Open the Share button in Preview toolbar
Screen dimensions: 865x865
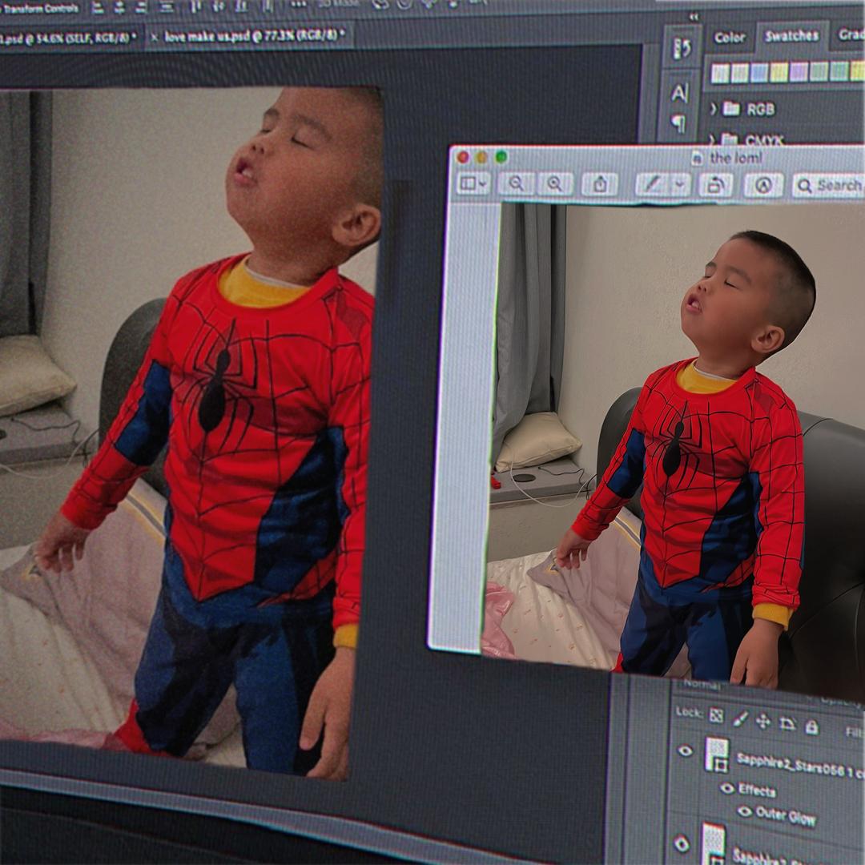click(600, 184)
